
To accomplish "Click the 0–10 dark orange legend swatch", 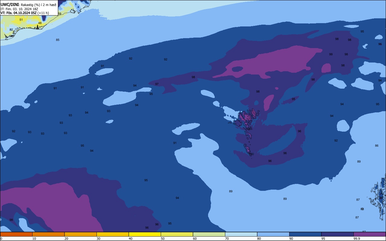I will click(16, 234).
